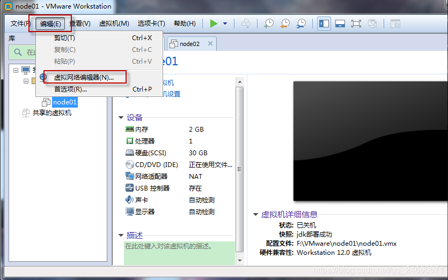This screenshot has width=448, height=280.
Task: Open the 文件(F) menu
Action: point(20,24)
